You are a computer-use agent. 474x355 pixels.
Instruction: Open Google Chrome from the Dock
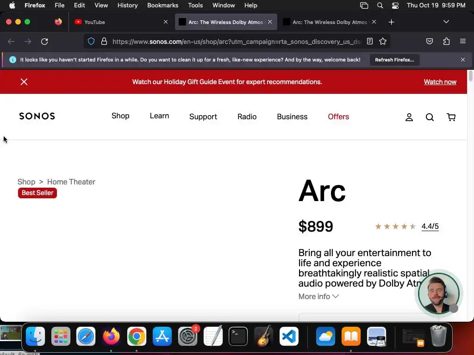[137, 337]
